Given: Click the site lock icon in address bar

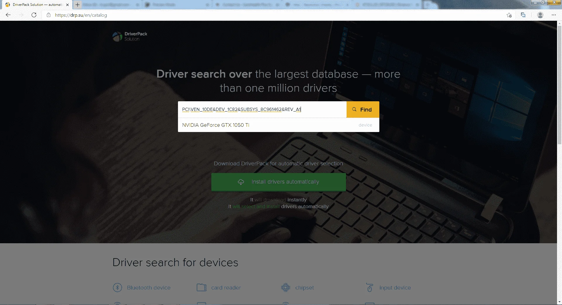Looking at the screenshot, I should [49, 15].
